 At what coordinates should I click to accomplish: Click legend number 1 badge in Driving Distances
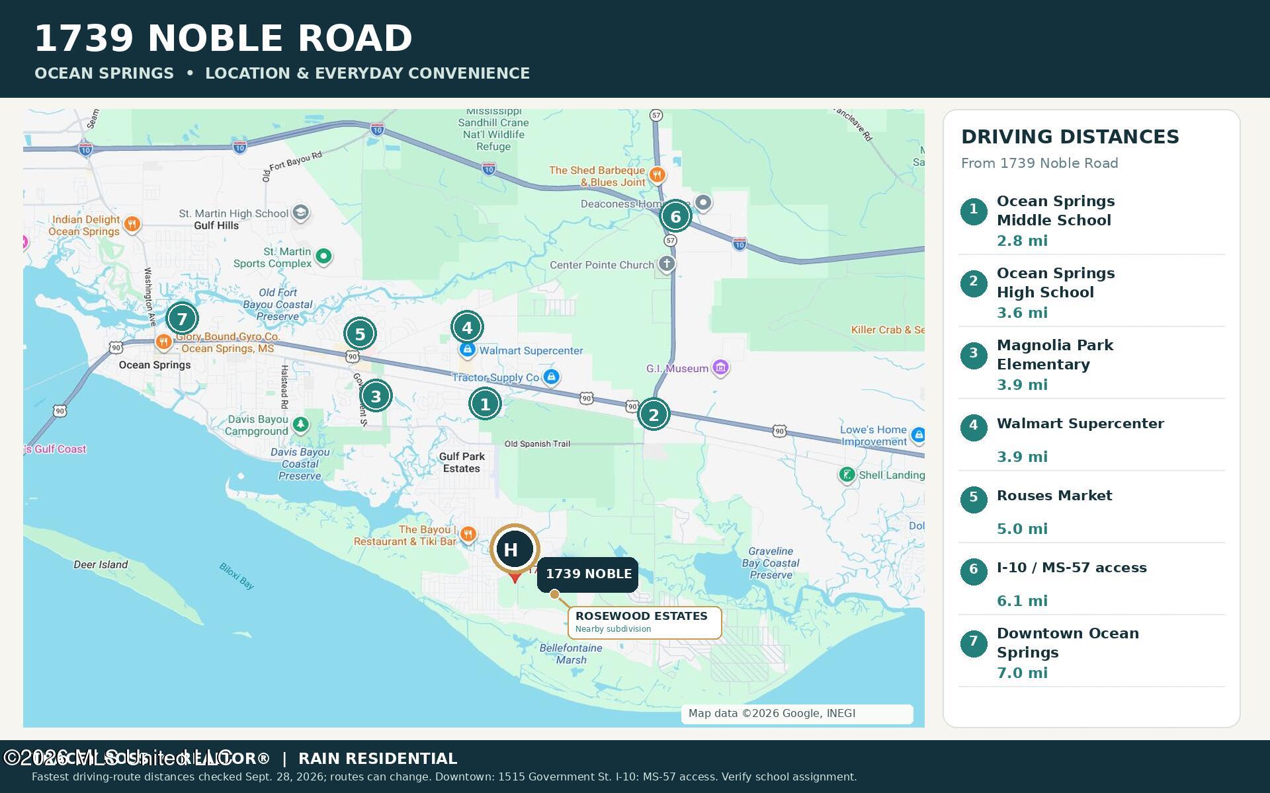pos(974,211)
